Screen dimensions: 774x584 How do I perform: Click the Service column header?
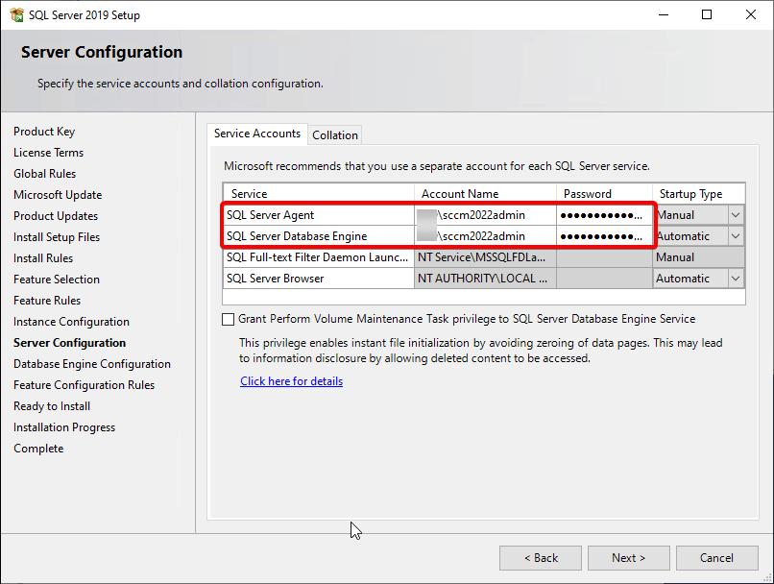coord(319,194)
